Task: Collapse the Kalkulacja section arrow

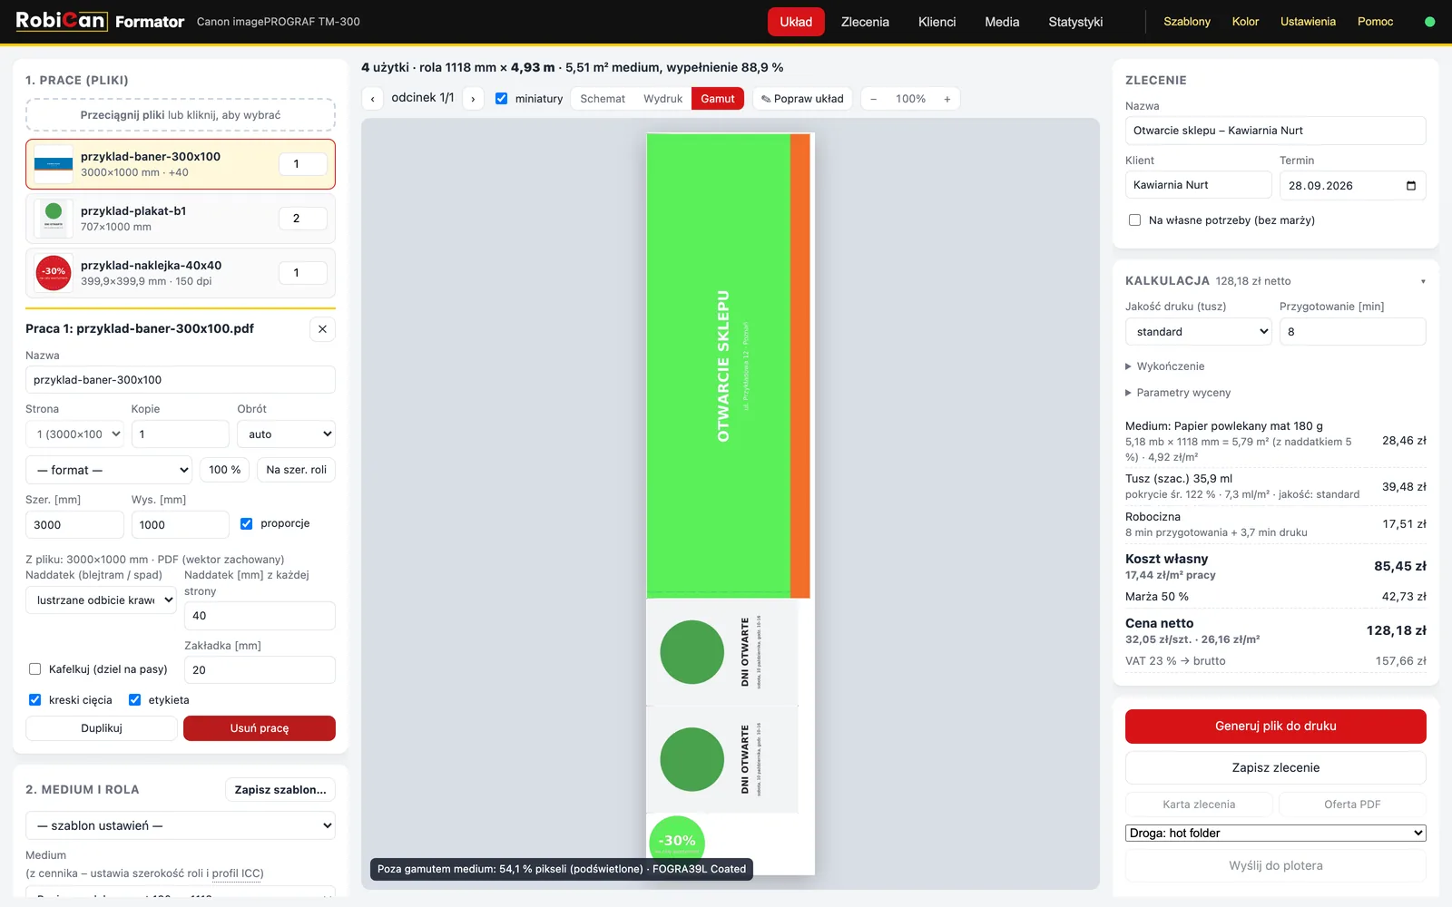Action: pyautogui.click(x=1422, y=281)
